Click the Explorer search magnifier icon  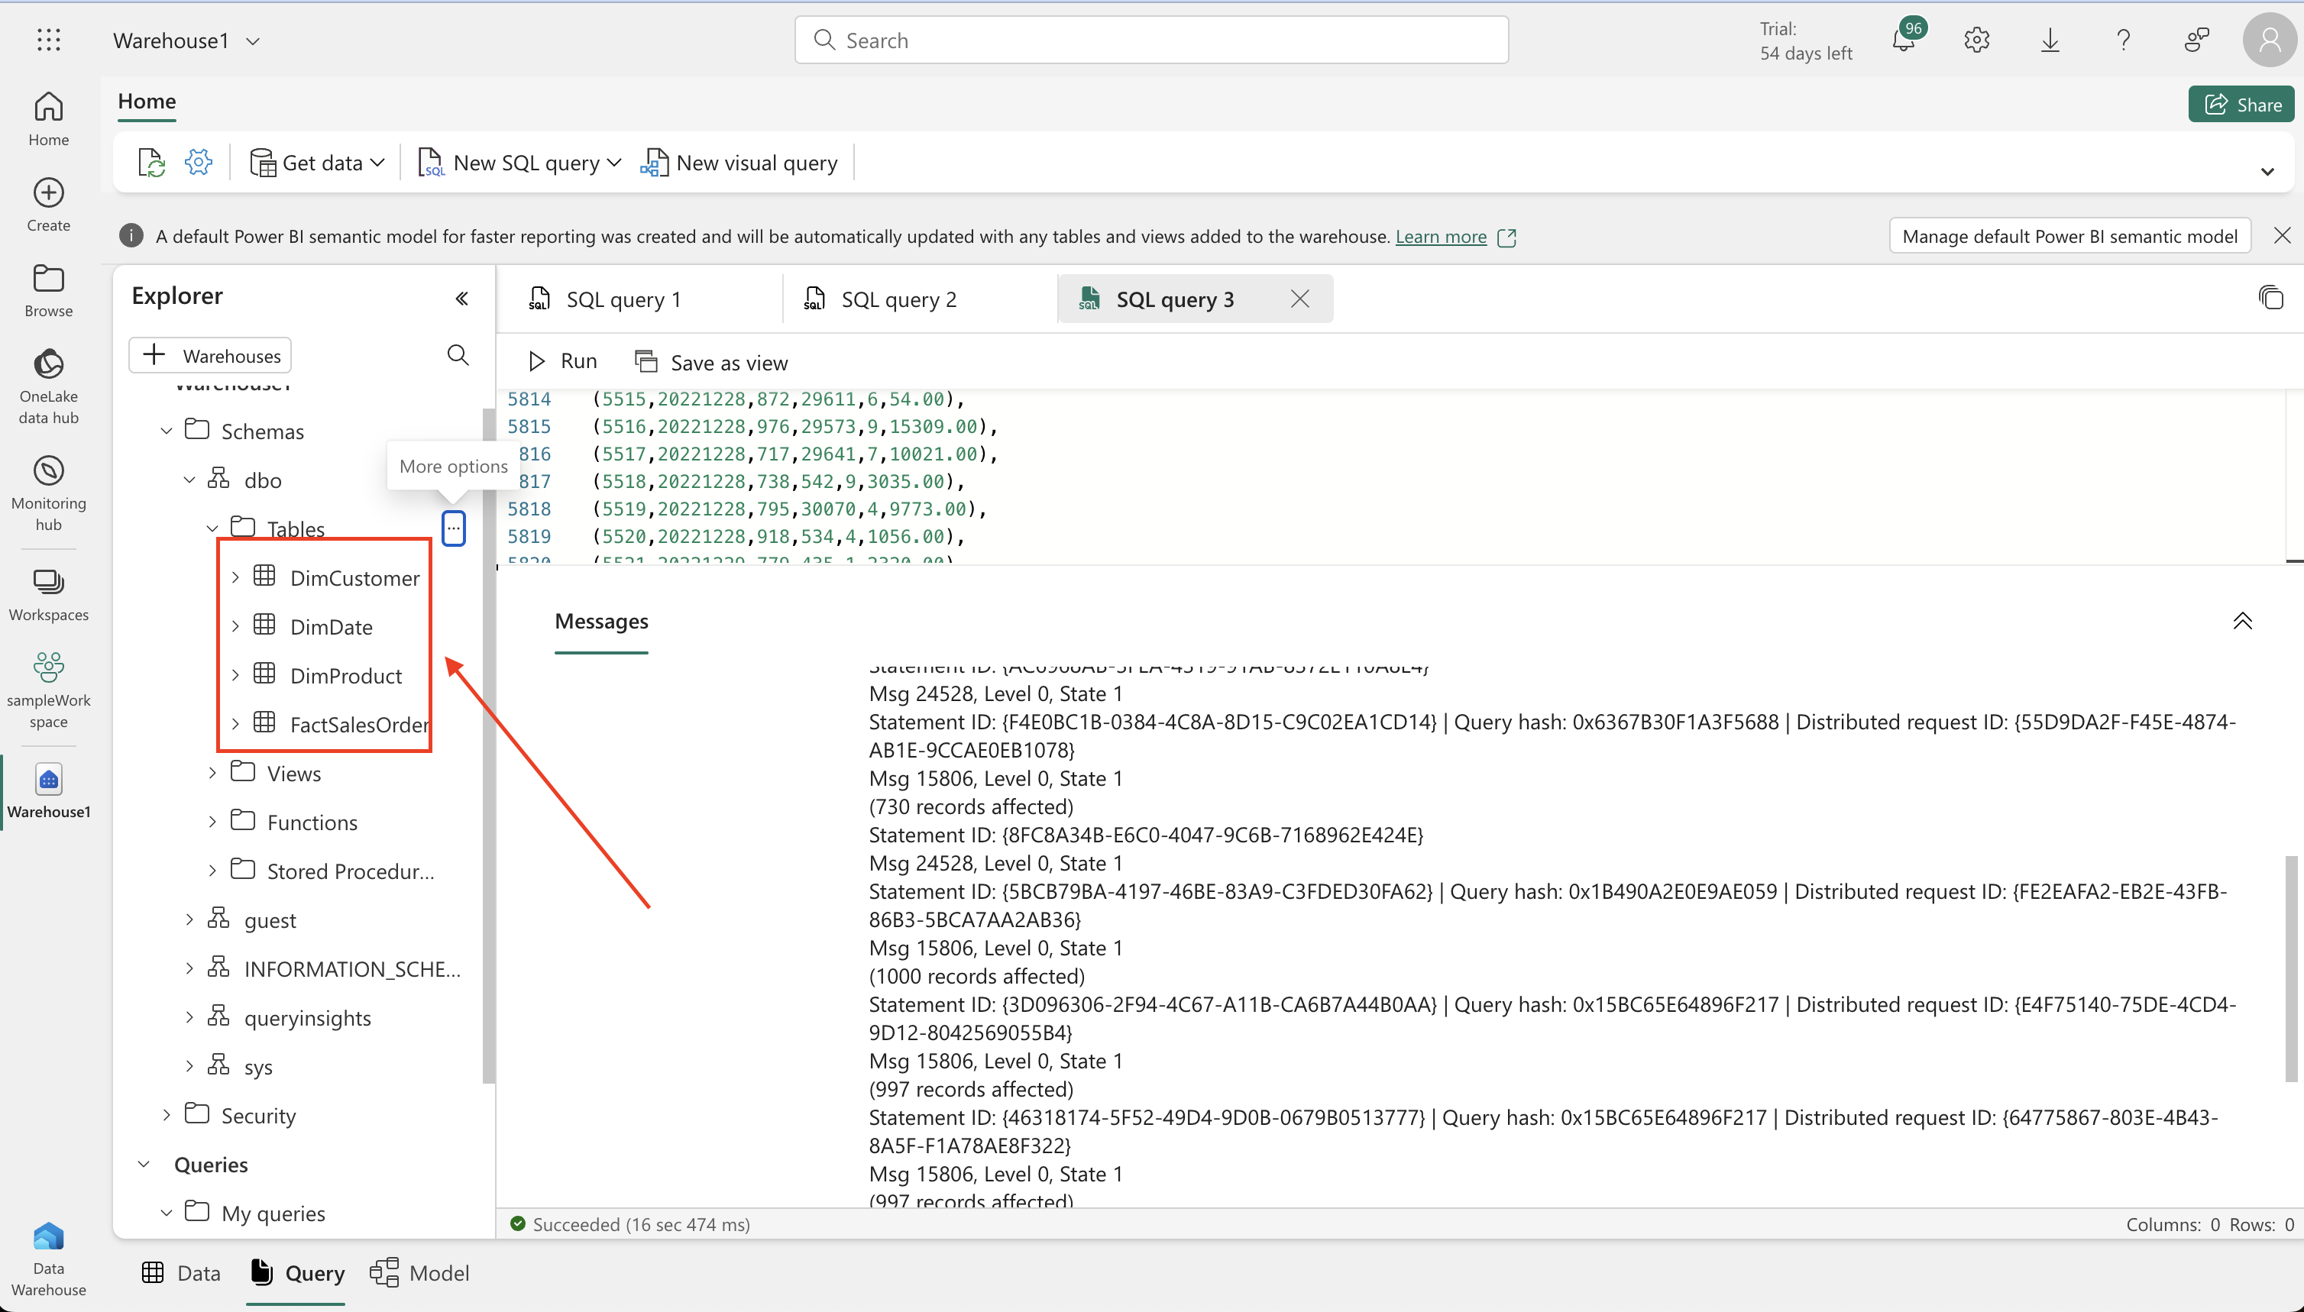458,355
